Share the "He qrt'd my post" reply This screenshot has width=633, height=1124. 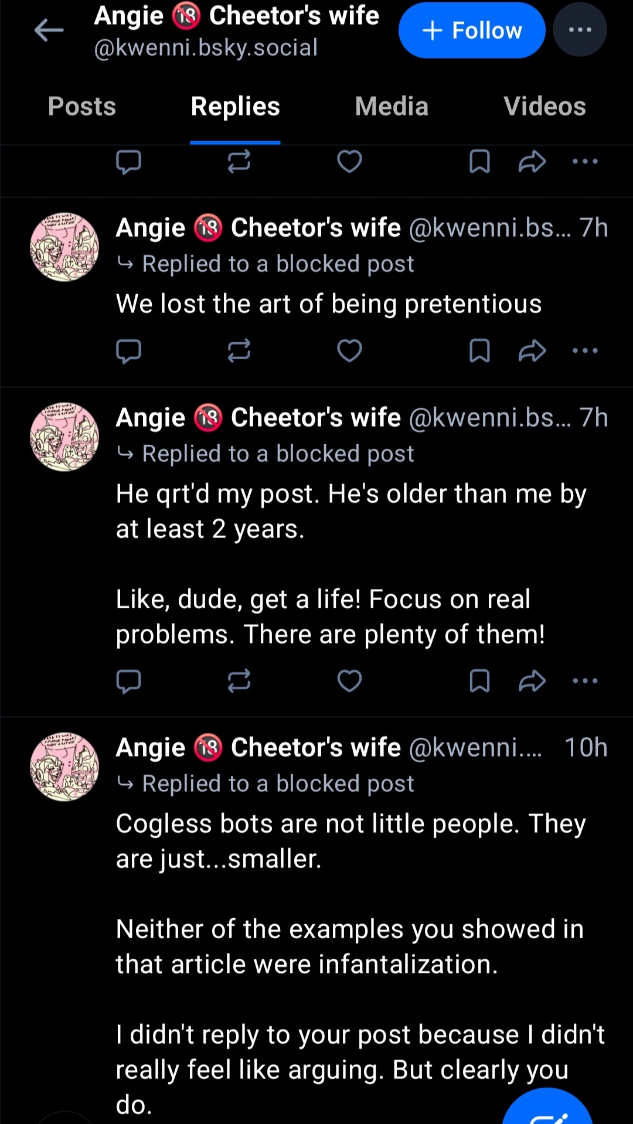tap(532, 681)
